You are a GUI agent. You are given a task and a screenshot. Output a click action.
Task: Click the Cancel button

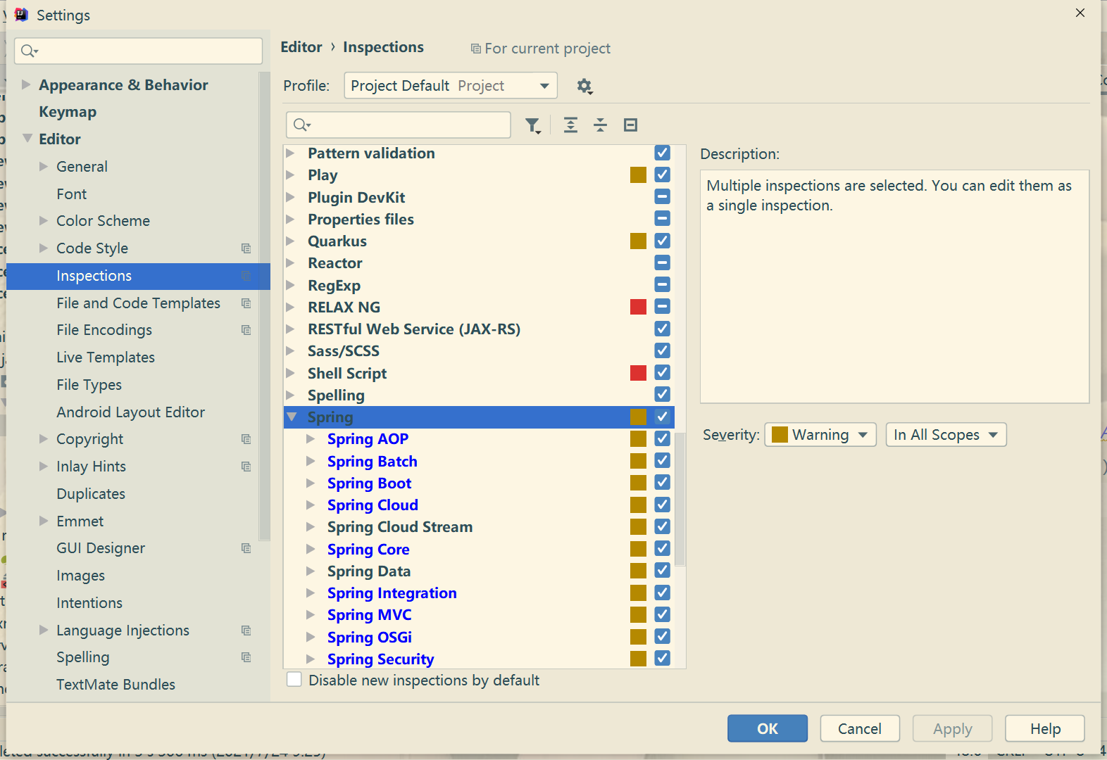point(860,728)
